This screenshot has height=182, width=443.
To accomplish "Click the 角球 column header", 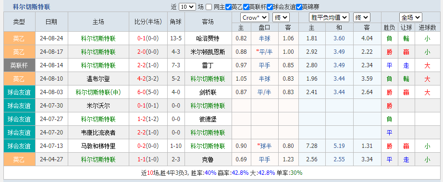I will [x=176, y=22].
